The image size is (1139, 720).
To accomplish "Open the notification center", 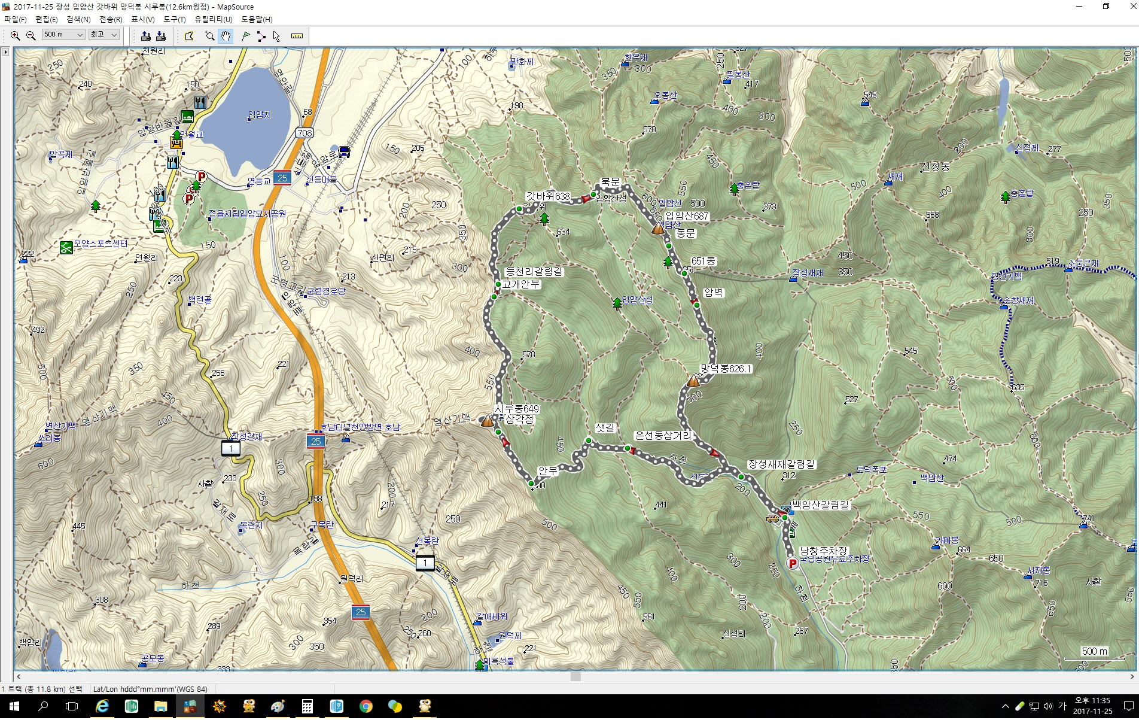I will click(x=1128, y=706).
